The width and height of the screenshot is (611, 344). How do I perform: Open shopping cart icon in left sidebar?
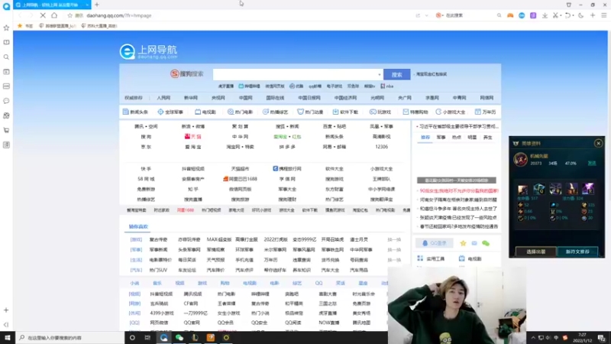coord(6,130)
